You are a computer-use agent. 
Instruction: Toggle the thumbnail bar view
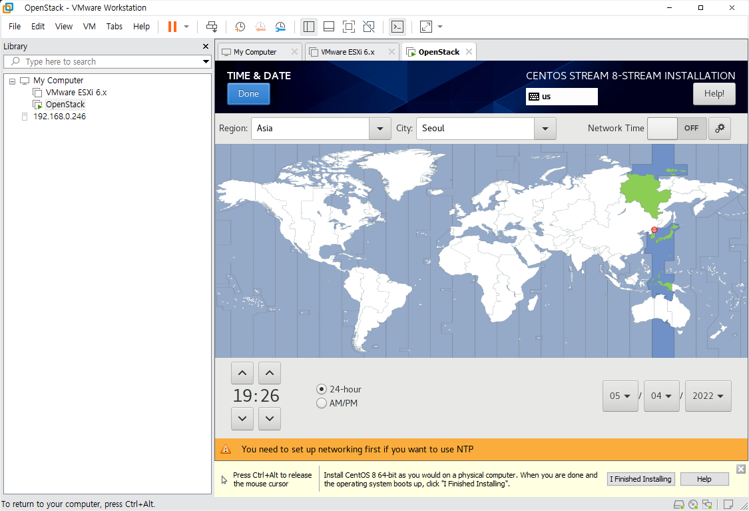329,27
